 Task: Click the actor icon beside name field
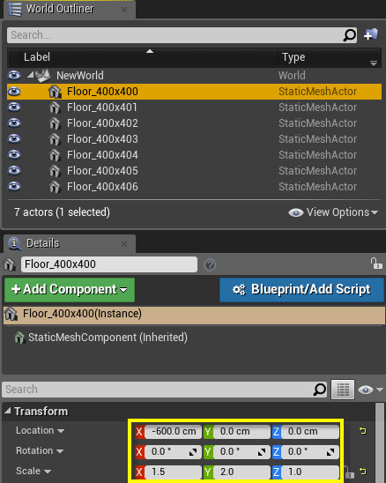click(x=9, y=264)
